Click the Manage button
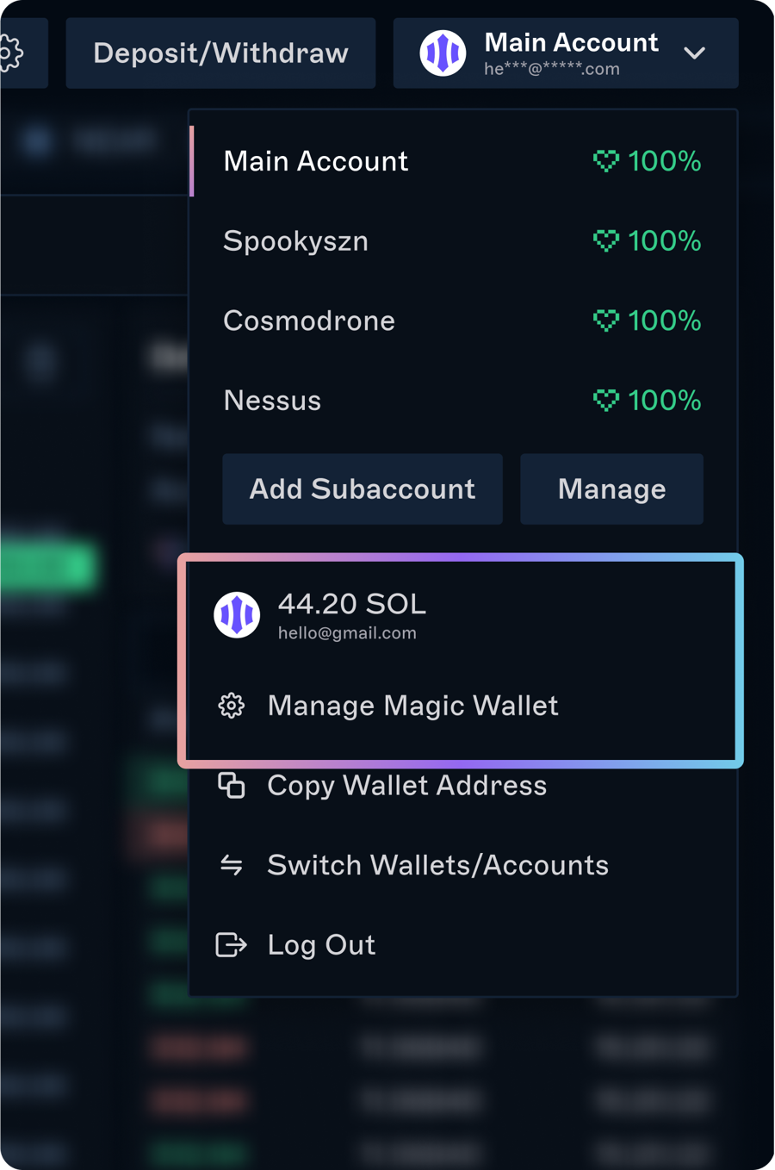This screenshot has width=775, height=1170. tap(611, 489)
